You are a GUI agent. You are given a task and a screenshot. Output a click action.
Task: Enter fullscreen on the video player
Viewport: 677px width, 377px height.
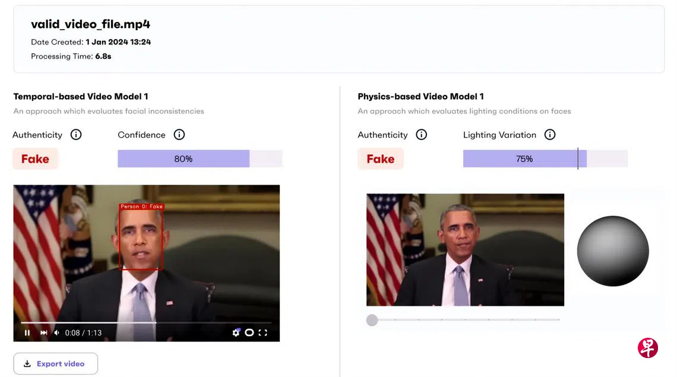point(263,332)
